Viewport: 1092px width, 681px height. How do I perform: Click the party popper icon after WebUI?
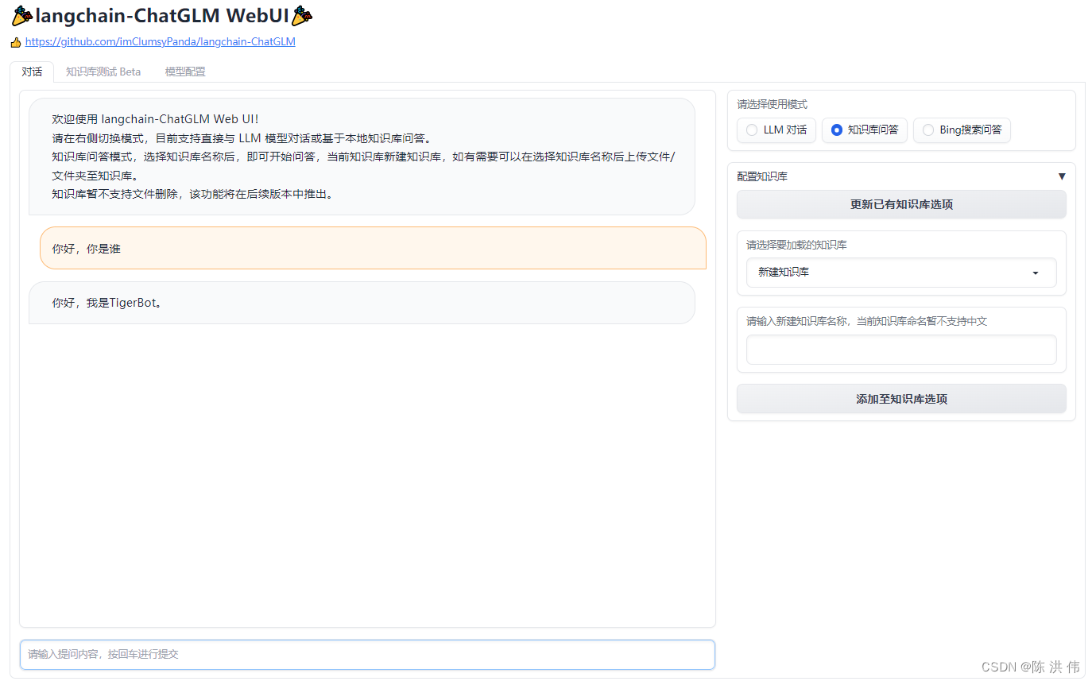tap(302, 15)
